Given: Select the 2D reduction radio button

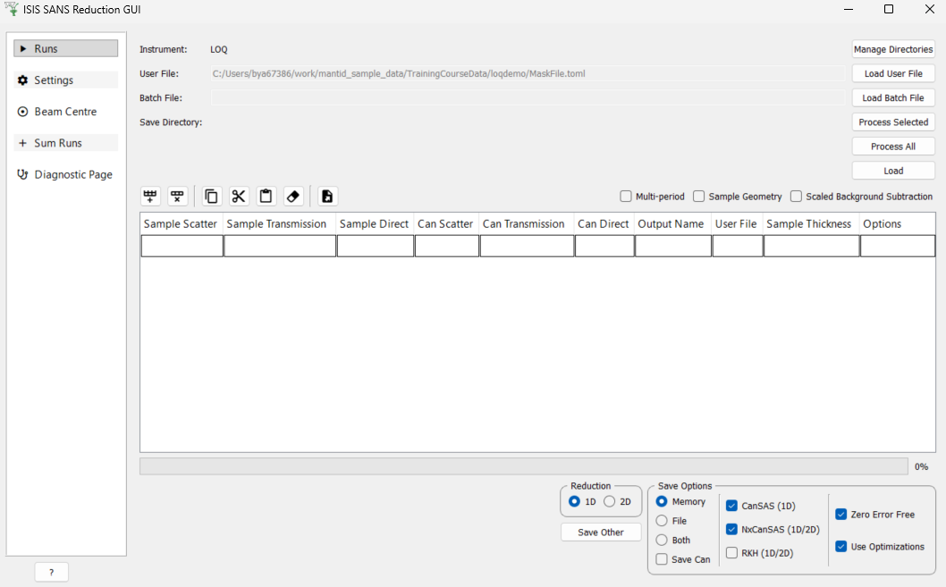Looking at the screenshot, I should pos(609,501).
